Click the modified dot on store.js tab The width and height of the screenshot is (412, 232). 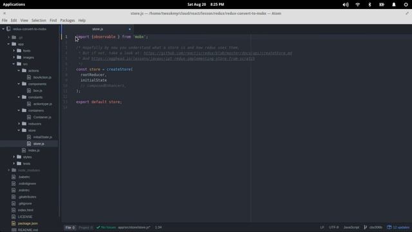(x=129, y=29)
